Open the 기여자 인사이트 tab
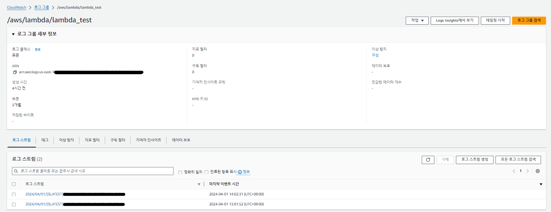Viewport: 551px width, 212px height. (x=149, y=140)
